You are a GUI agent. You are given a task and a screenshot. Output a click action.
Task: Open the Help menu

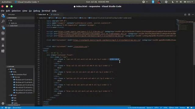click(54, 11)
